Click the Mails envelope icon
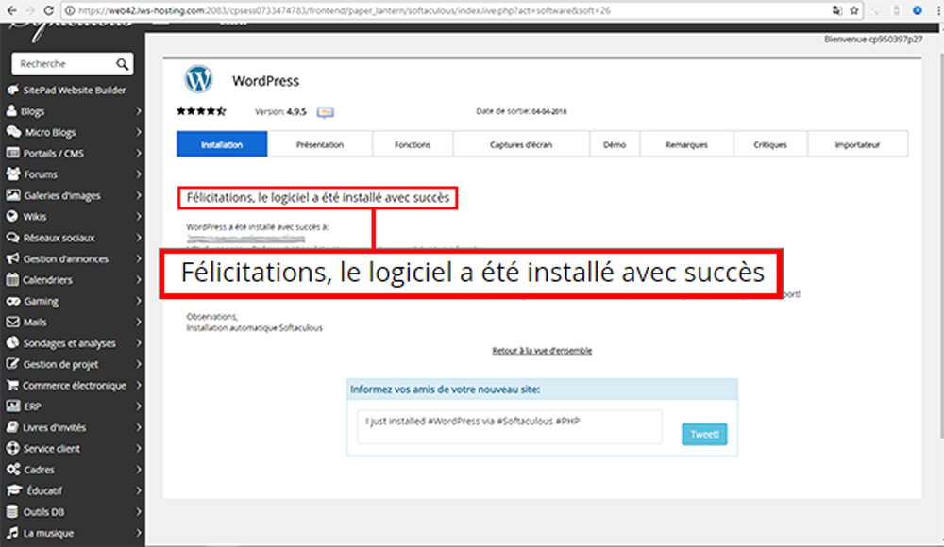This screenshot has height=547, width=944. (x=12, y=322)
